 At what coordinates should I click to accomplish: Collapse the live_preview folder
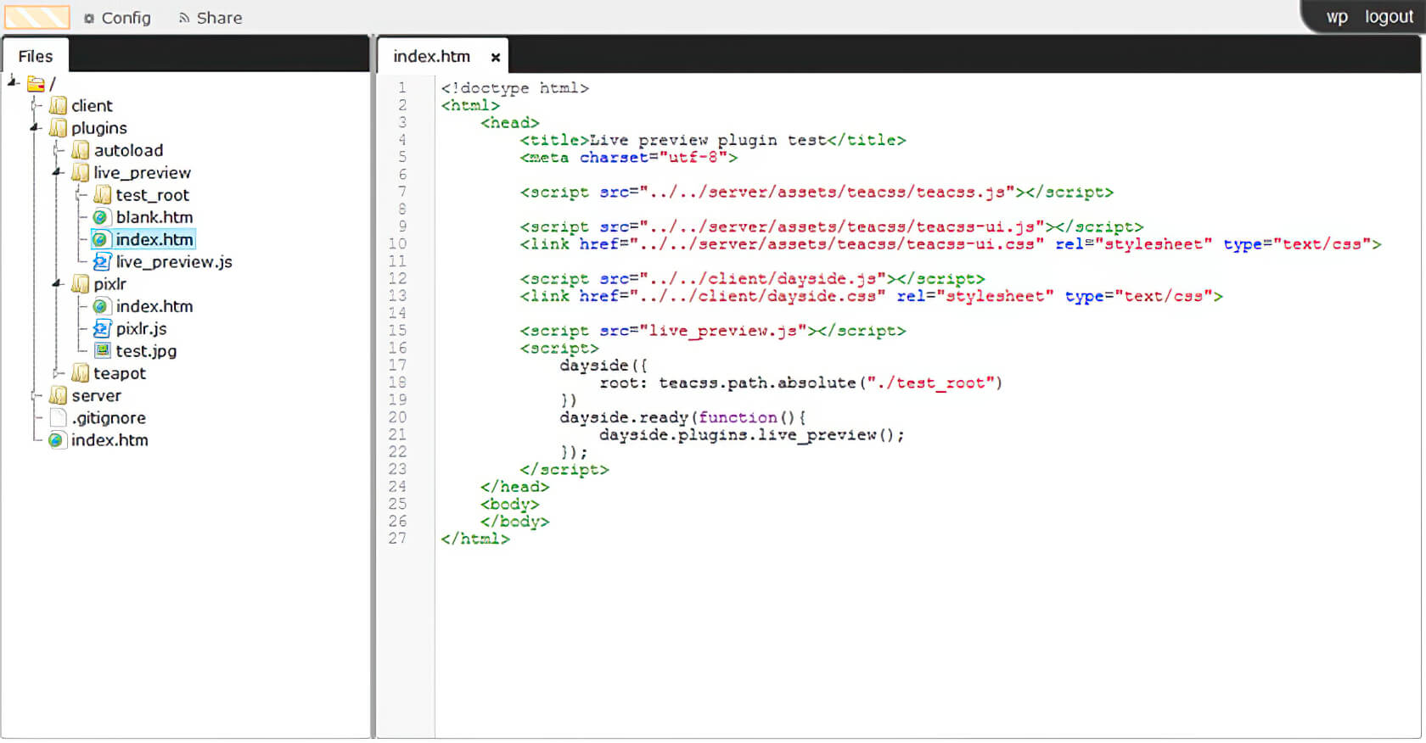coord(58,173)
